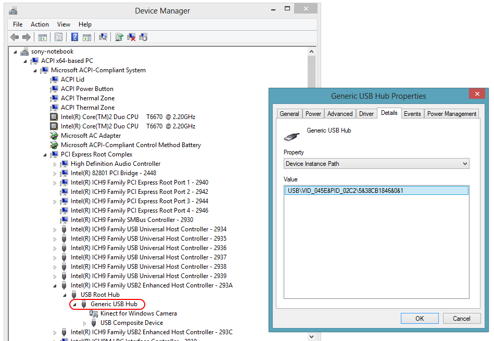Click the show/hide console tree icon
Image resolution: width=494 pixels, height=341 pixels.
tap(43, 37)
